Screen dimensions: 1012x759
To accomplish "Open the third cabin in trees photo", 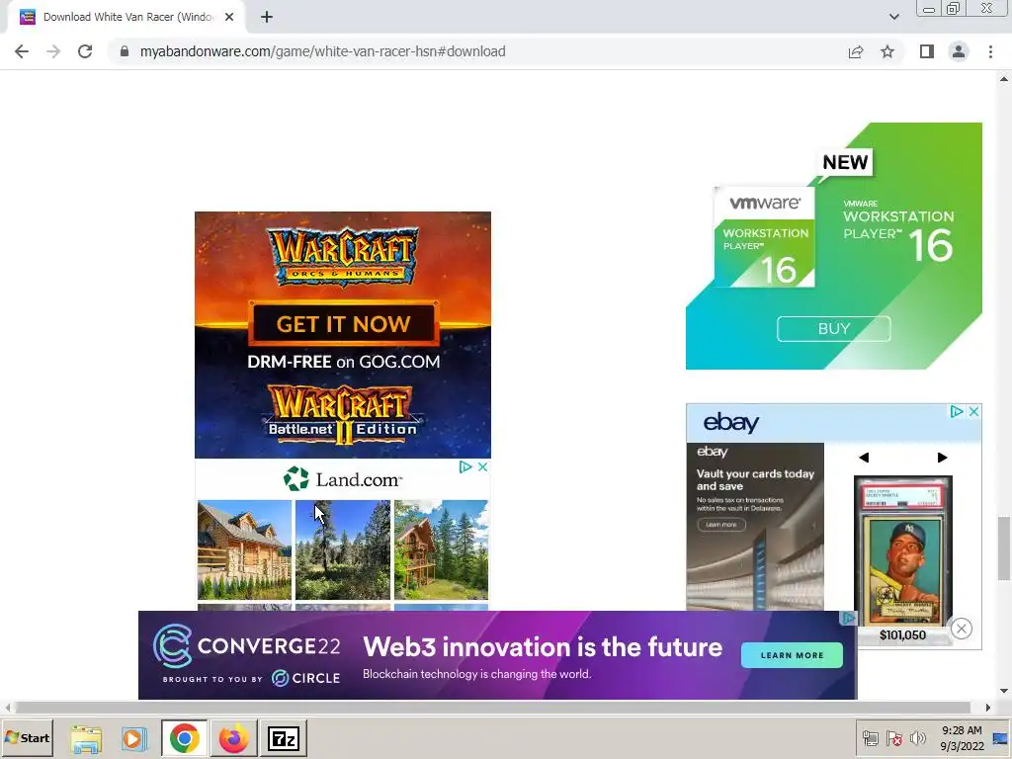I will (442, 549).
